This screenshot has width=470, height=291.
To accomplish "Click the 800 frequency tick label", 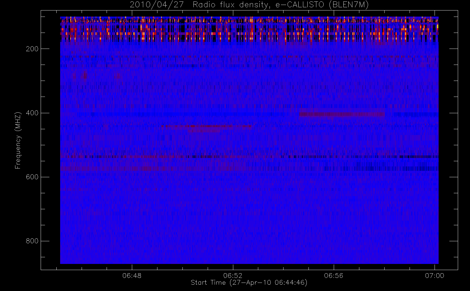I will click(32, 241).
